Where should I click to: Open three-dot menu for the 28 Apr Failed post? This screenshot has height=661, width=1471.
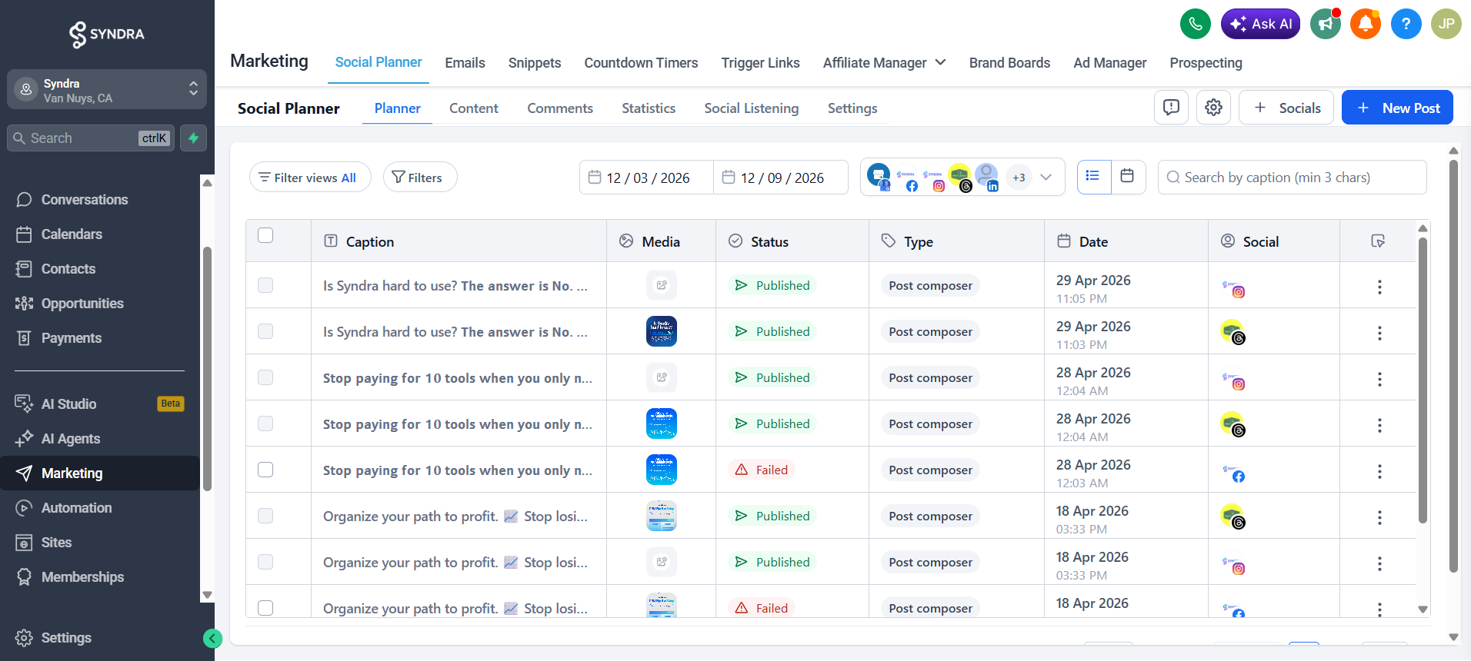[1379, 471]
